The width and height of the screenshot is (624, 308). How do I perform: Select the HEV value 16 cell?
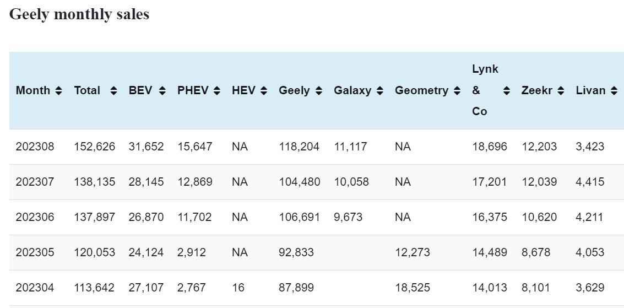click(238, 288)
